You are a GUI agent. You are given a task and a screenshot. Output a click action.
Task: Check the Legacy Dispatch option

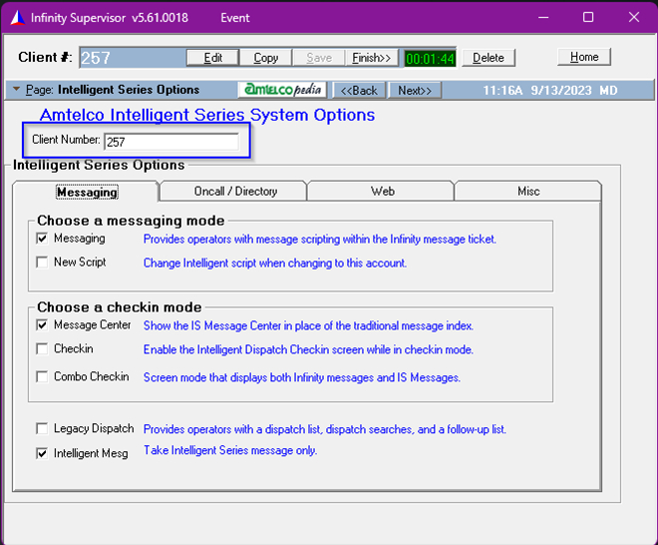coord(42,429)
